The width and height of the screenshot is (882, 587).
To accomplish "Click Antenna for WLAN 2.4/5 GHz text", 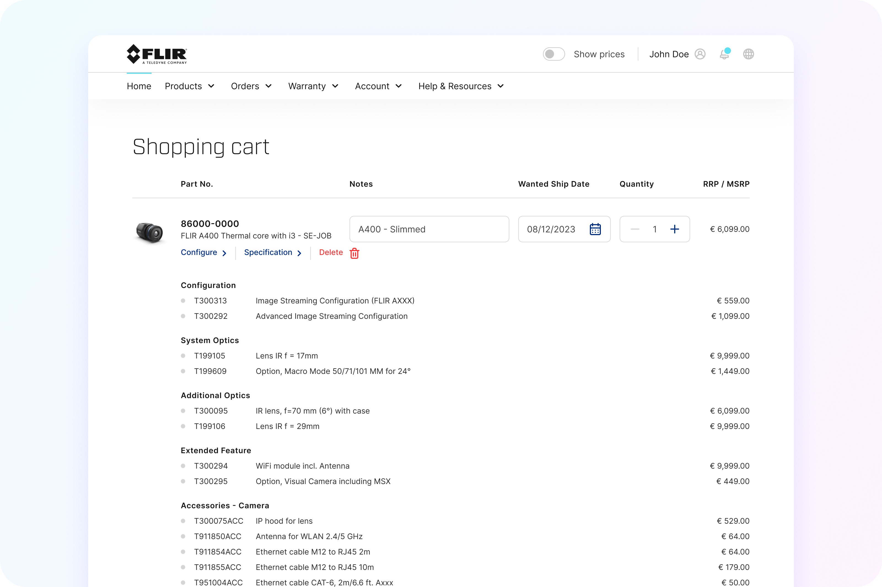I will click(309, 536).
